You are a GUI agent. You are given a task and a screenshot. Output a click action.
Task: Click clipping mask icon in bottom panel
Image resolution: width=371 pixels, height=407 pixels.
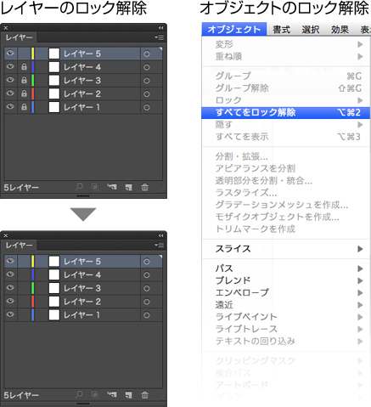tap(95, 394)
